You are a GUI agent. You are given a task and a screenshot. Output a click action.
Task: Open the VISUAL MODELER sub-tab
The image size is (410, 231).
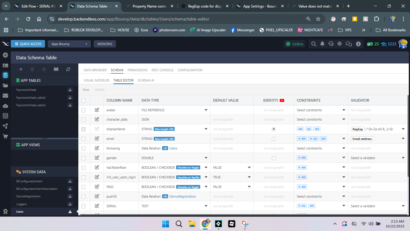(96, 80)
